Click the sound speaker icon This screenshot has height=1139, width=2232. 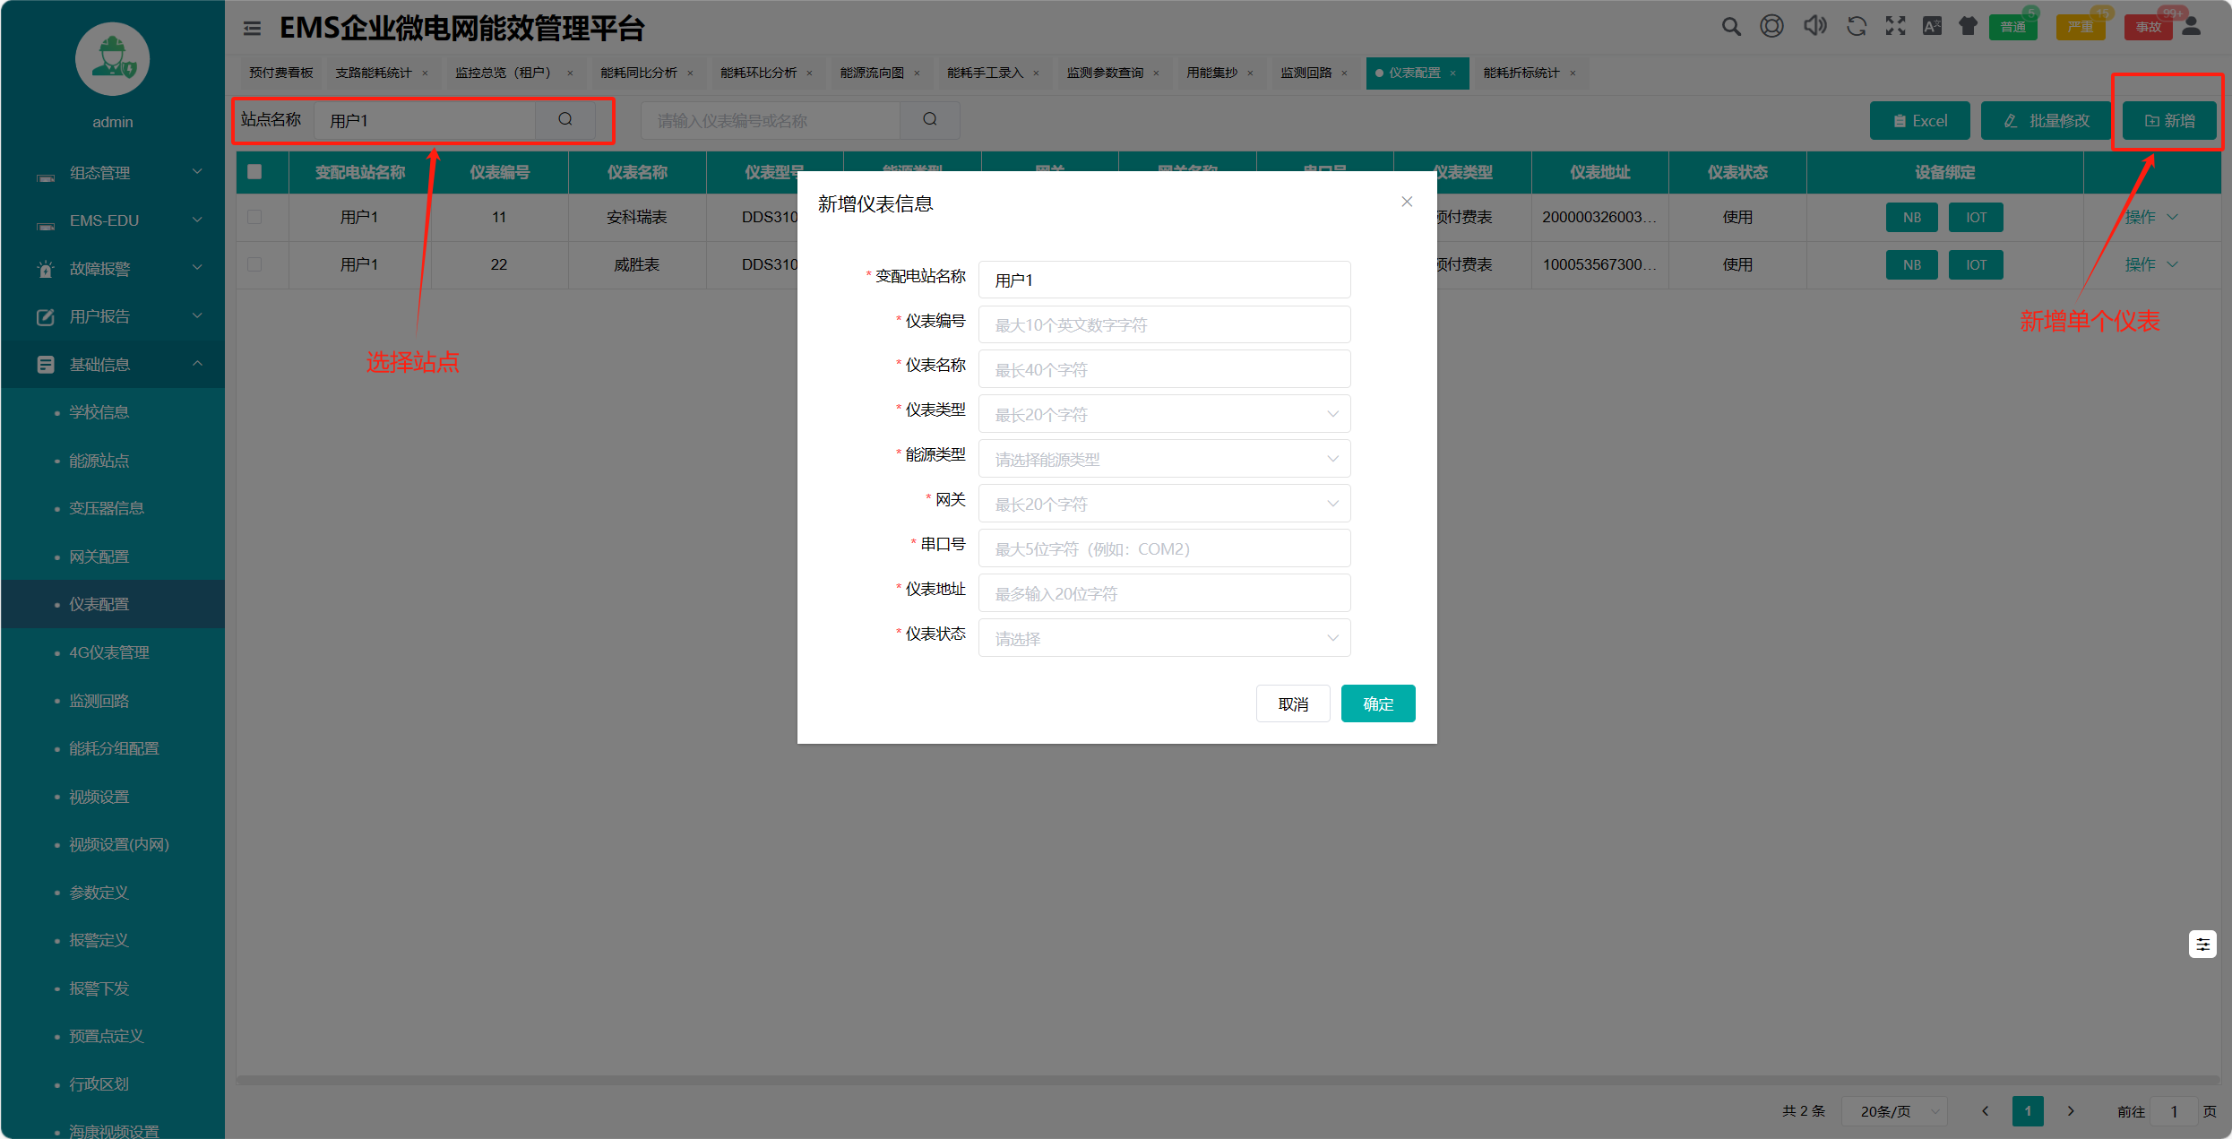1814,27
